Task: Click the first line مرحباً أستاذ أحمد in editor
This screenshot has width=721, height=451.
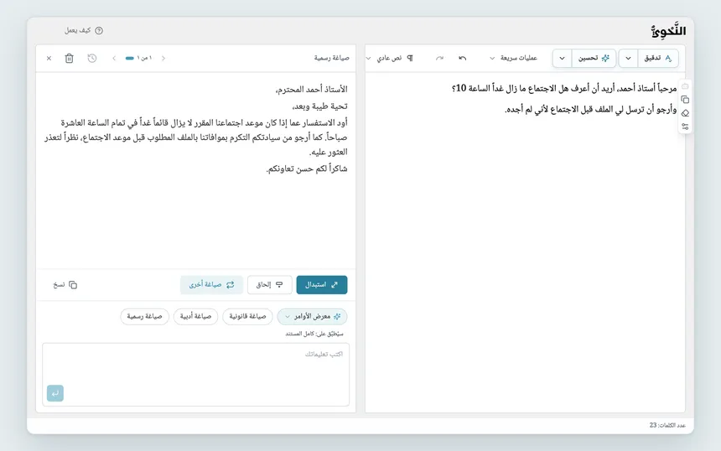Action: (x=564, y=88)
